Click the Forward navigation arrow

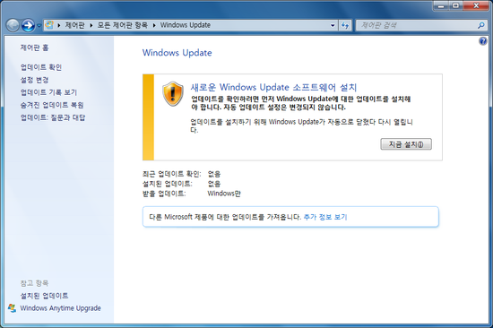pos(28,25)
